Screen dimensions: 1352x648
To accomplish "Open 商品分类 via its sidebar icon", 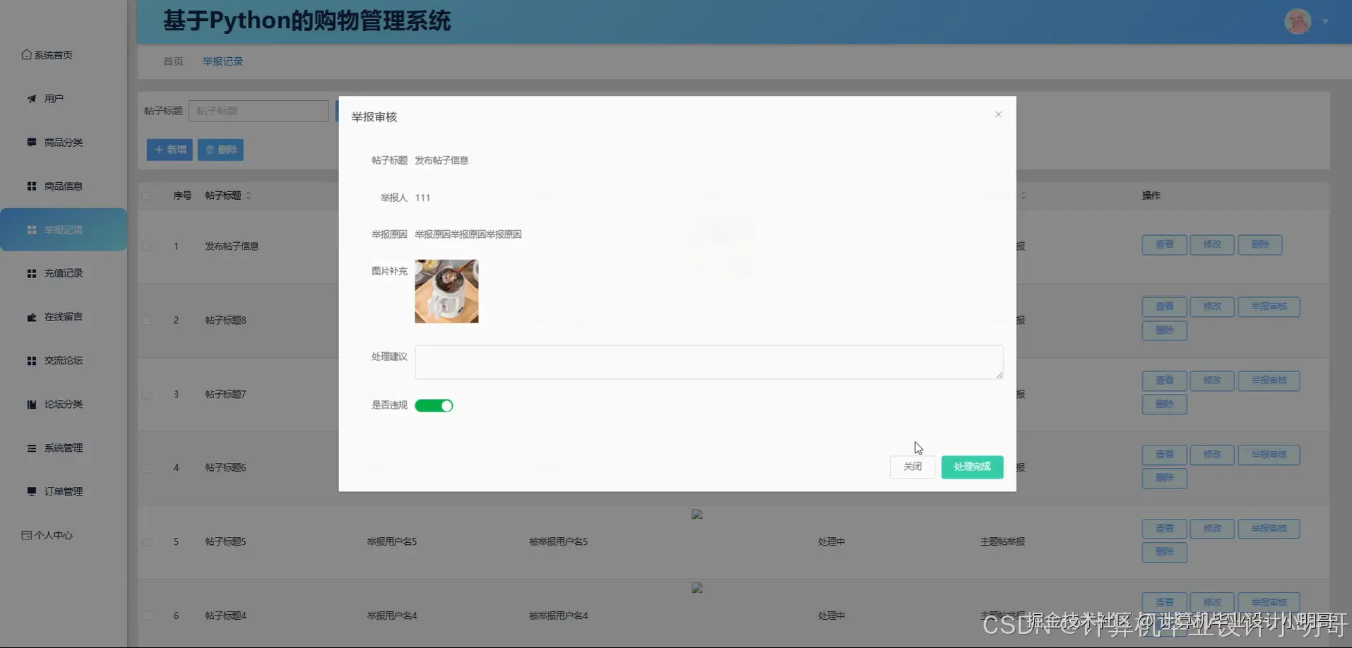I will pyautogui.click(x=30, y=142).
